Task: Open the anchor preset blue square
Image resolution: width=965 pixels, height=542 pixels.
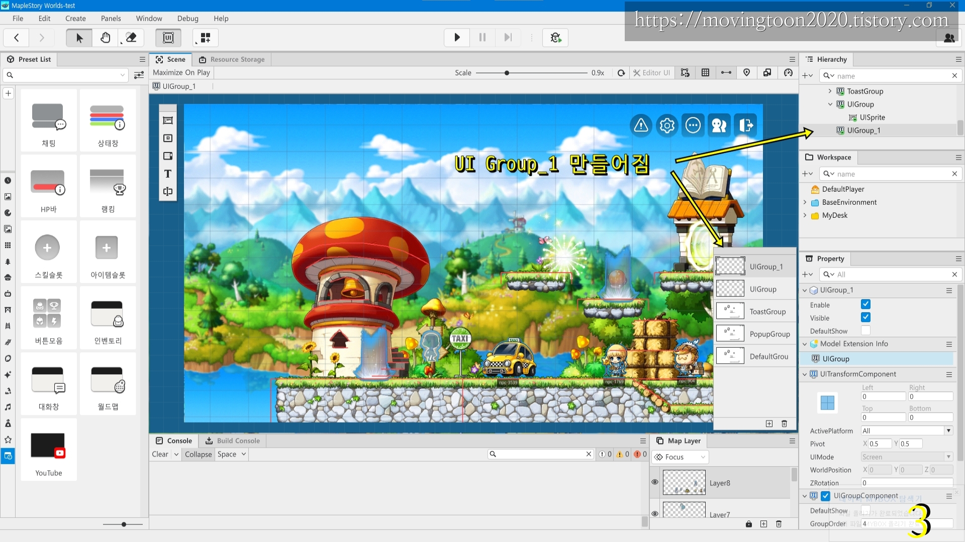Action: click(x=827, y=402)
